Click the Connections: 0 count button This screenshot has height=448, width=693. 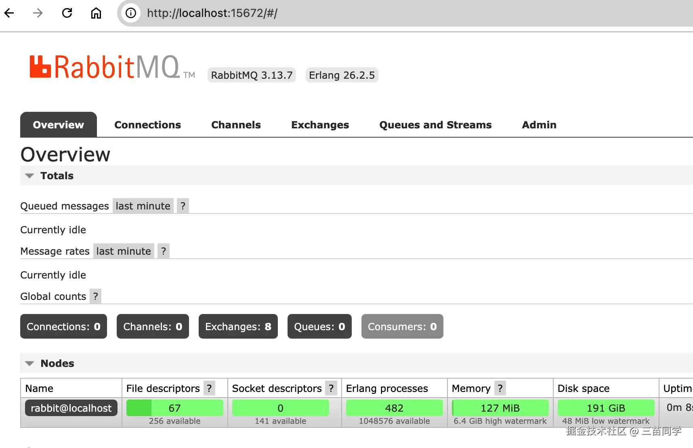tap(63, 327)
